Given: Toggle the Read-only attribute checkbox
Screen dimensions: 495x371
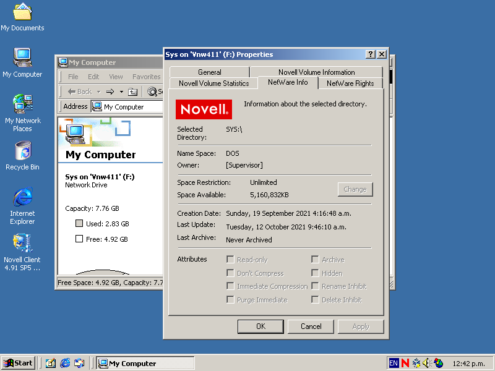Looking at the screenshot, I should [230, 259].
